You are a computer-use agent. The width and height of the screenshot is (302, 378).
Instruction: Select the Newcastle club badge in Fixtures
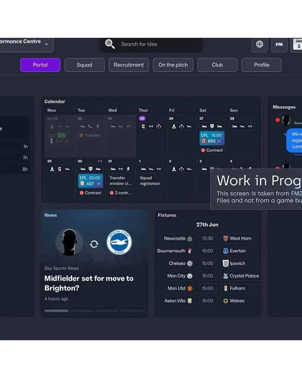coord(190,239)
